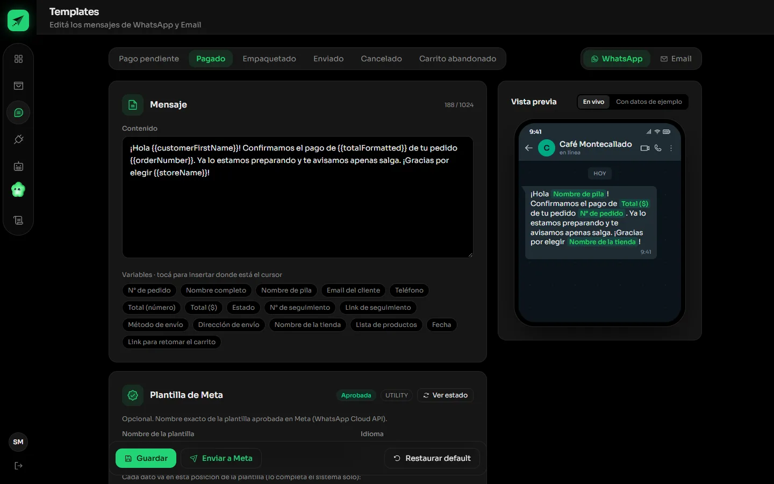This screenshot has height=484, width=774.
Task: Select the 'Pagado' tab
Action: 211,59
